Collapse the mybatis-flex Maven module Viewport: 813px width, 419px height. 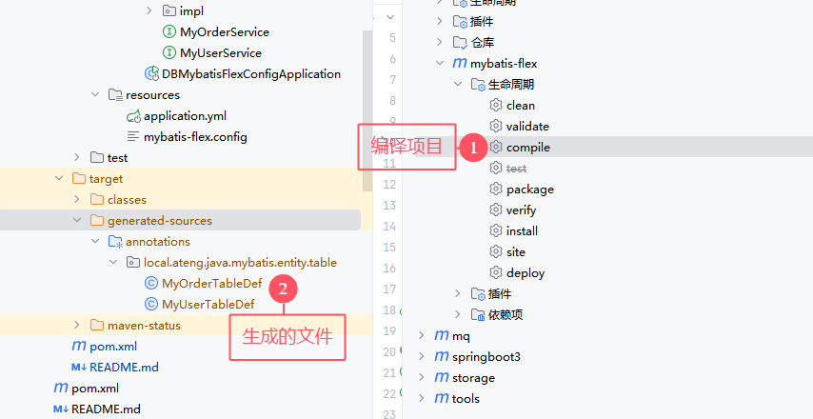pos(440,64)
